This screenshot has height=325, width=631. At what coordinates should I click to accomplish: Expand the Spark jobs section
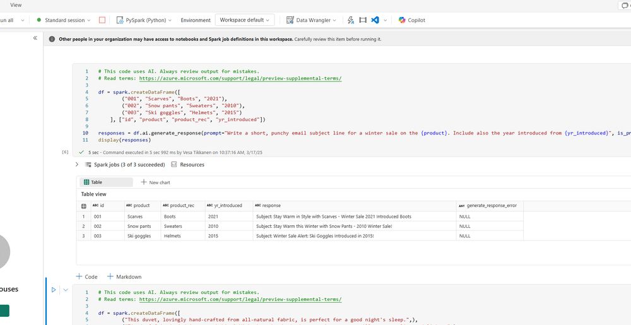(x=77, y=165)
